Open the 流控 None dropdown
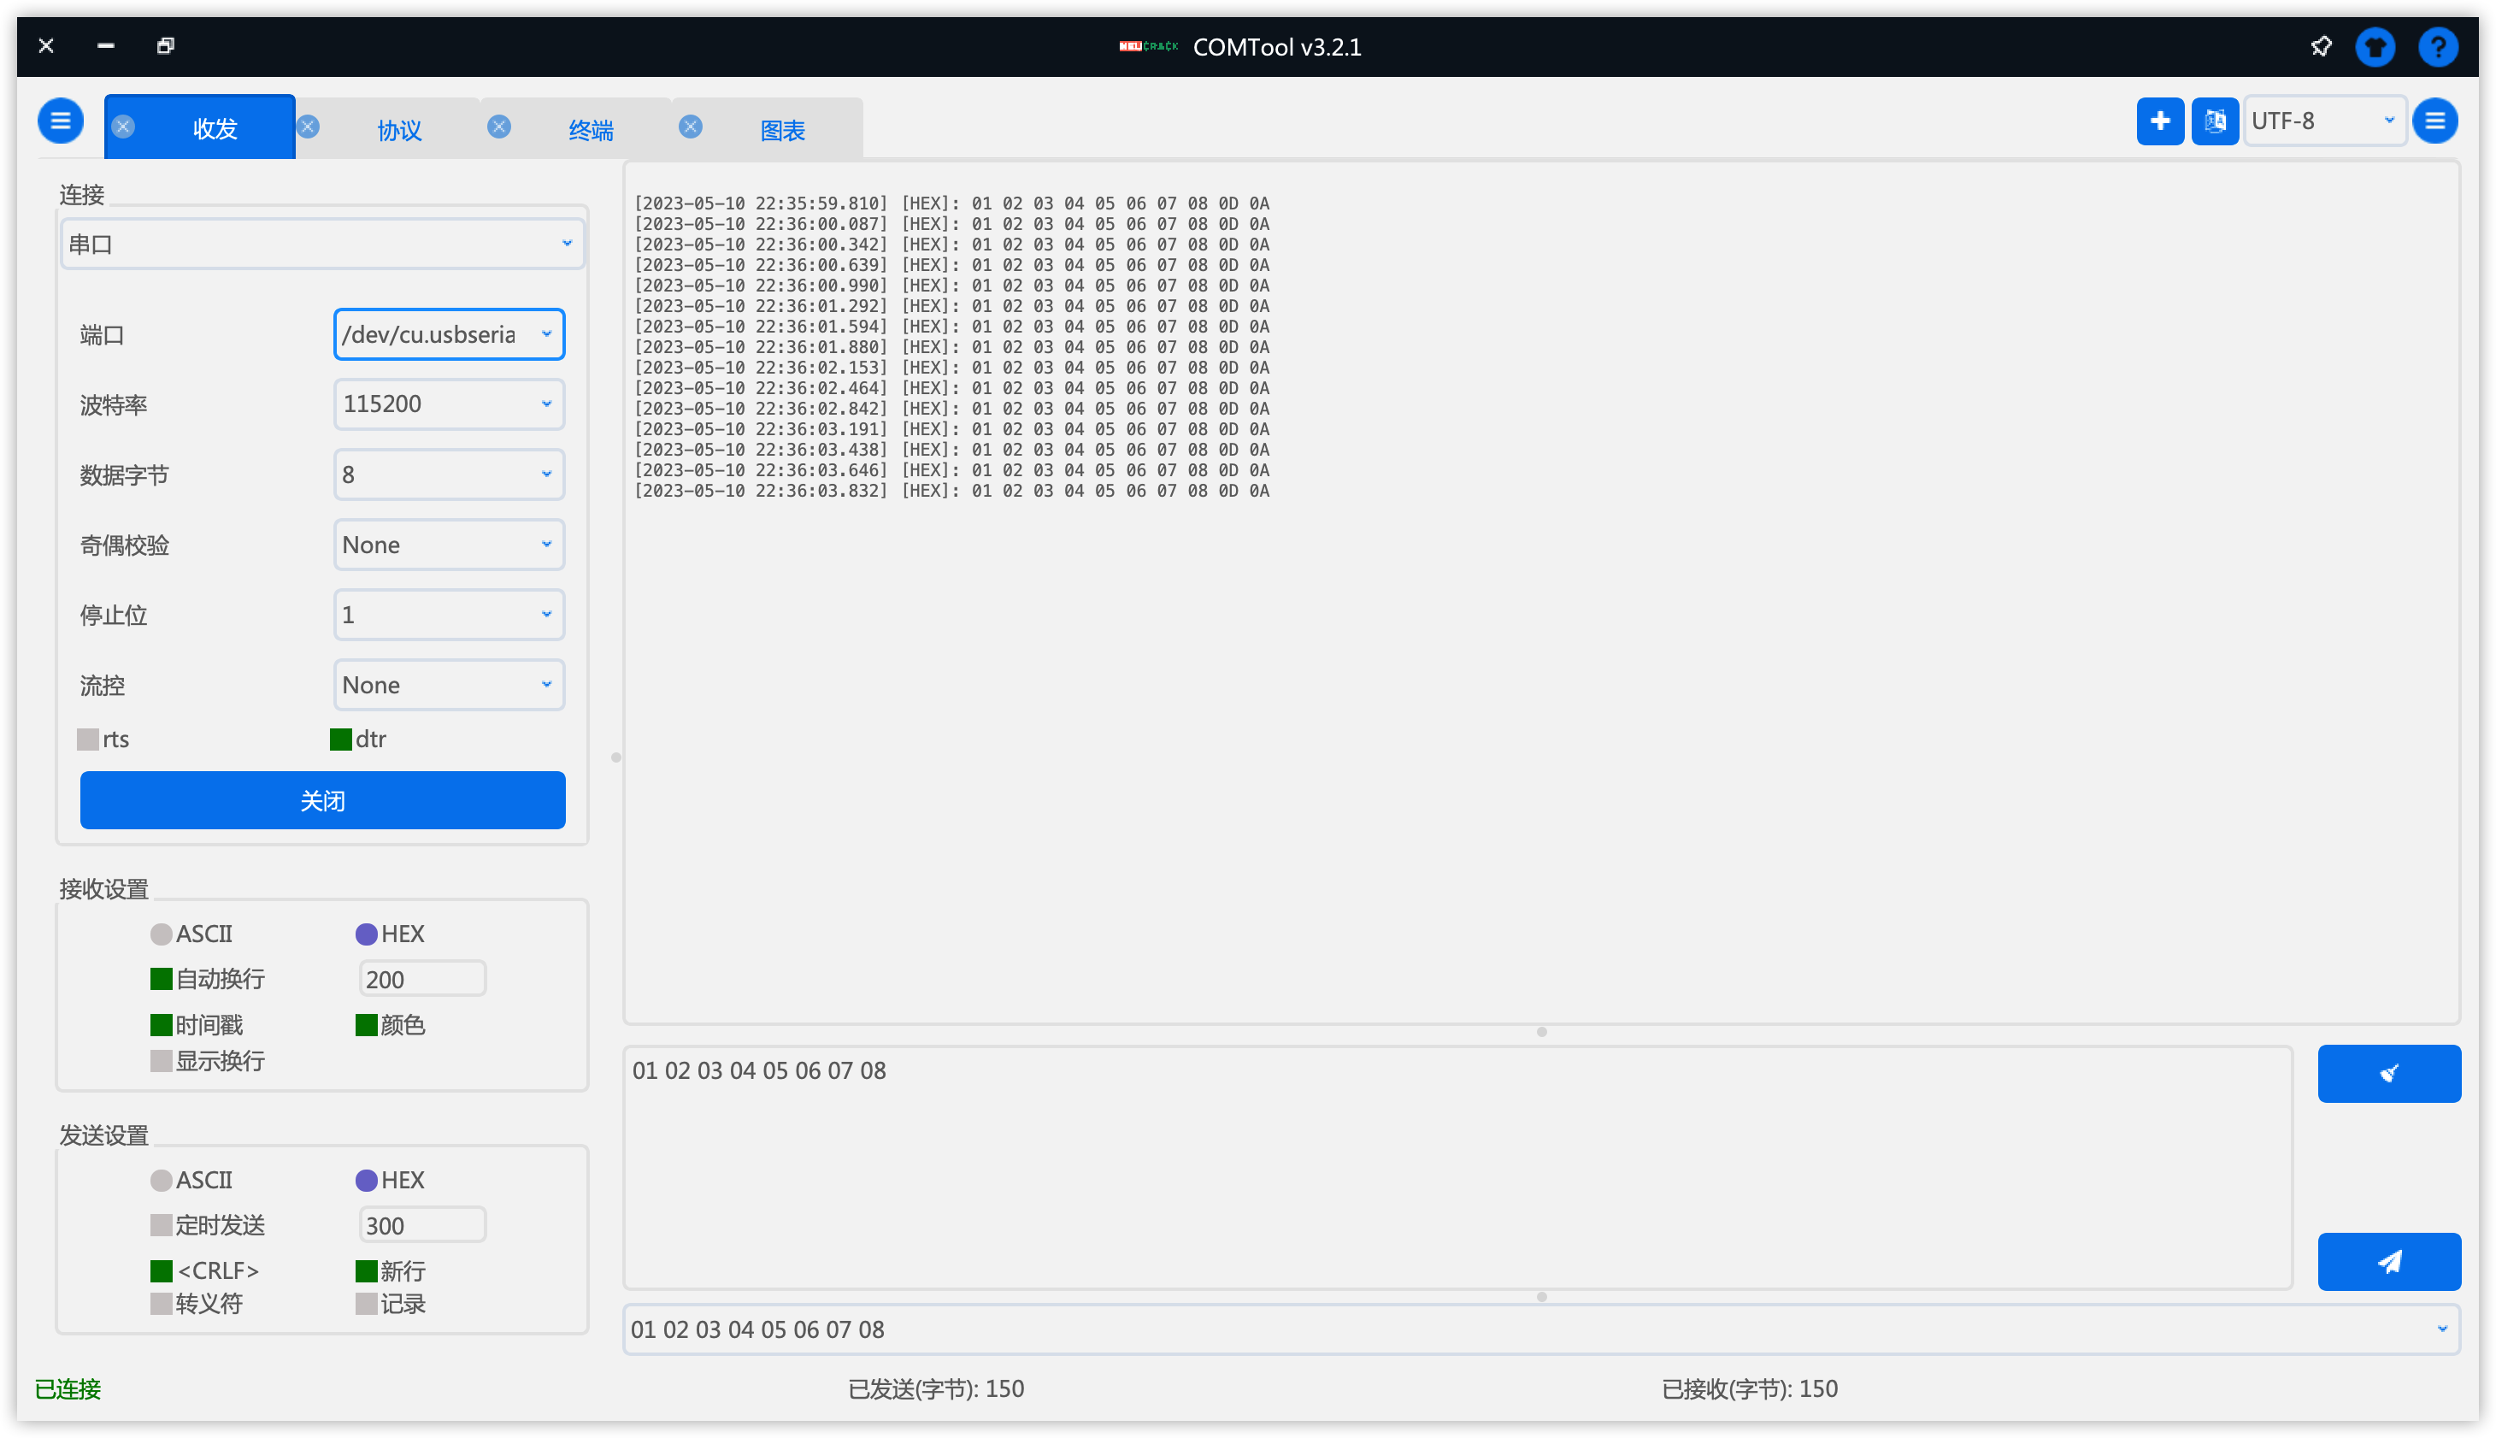Screen dimensions: 2496x1438 tap(448, 685)
